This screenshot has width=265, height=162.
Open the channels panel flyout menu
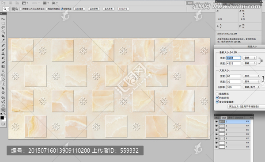[x=252, y=118]
